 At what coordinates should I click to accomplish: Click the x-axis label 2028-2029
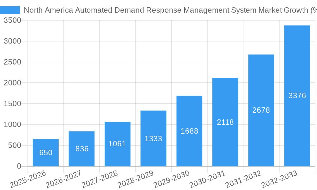tap(136, 179)
